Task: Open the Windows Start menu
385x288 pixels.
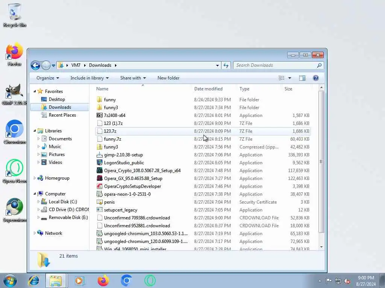Action: click(10, 280)
